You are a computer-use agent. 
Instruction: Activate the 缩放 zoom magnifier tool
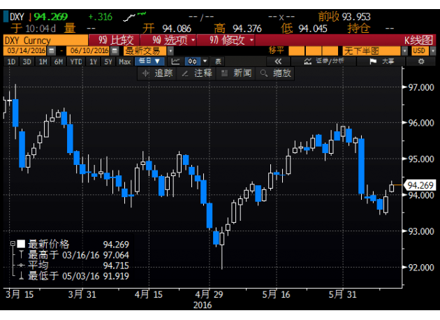click(277, 73)
